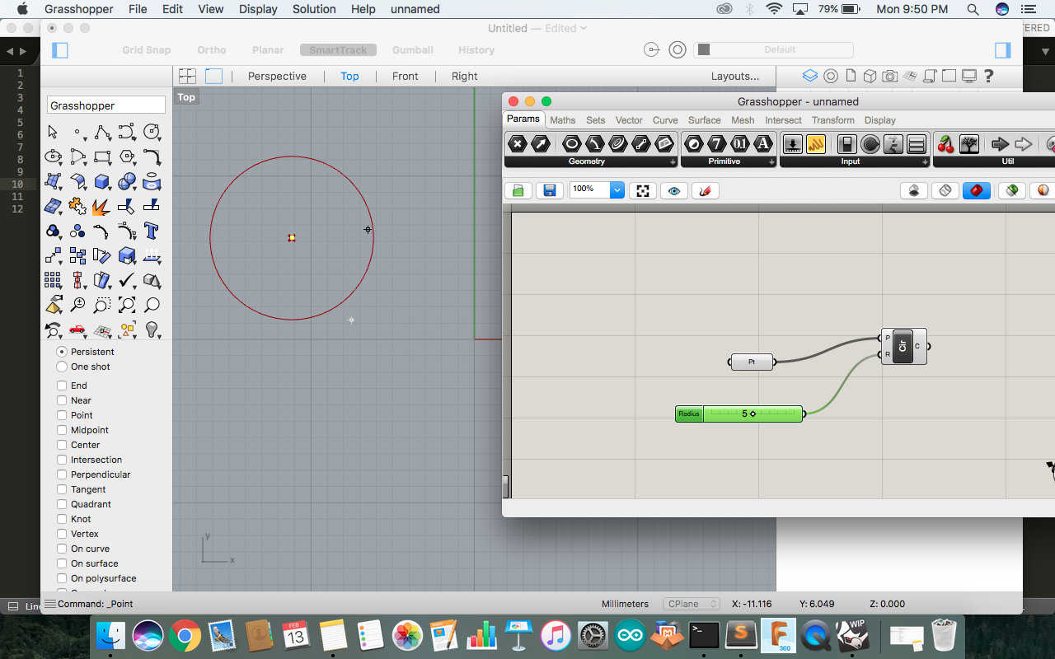Select the red car icon tool
1055x659 pixels.
pyautogui.click(x=77, y=329)
